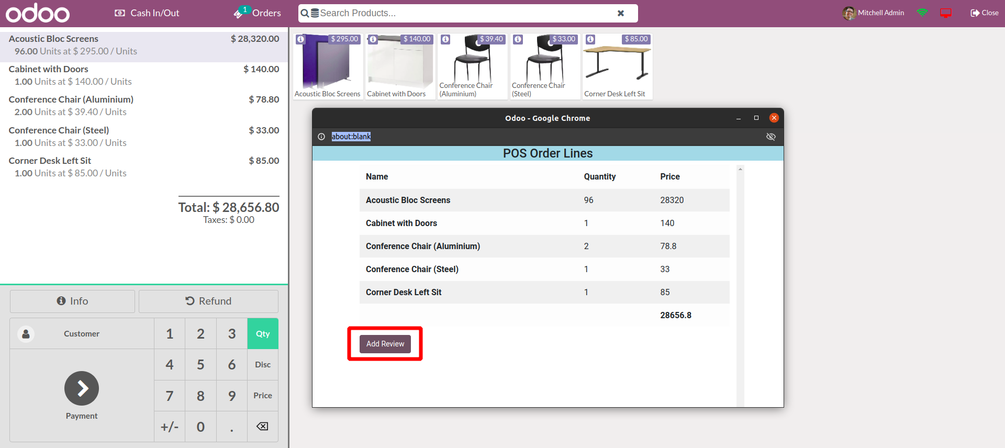This screenshot has height=448, width=1005.
Task: Open Cash In/Out
Action: [x=147, y=13]
